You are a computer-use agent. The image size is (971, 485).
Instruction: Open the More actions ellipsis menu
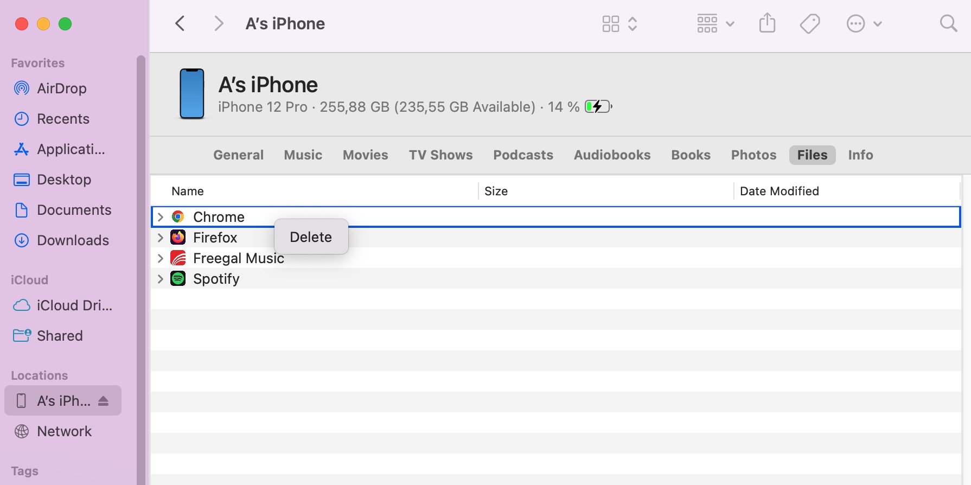(864, 24)
